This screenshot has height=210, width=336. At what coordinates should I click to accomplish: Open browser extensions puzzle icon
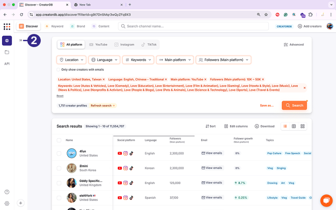click(x=310, y=15)
